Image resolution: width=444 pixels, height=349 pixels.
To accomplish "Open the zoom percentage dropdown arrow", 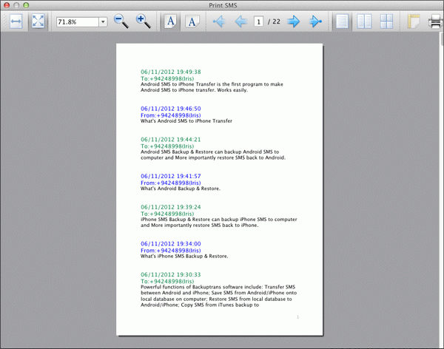I will pyautogui.click(x=103, y=21).
